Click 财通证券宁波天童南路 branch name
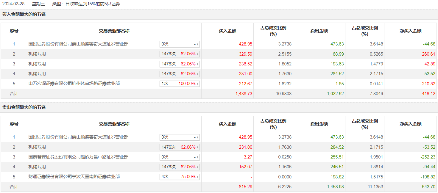The height and width of the screenshot is (193, 438). 74,177
